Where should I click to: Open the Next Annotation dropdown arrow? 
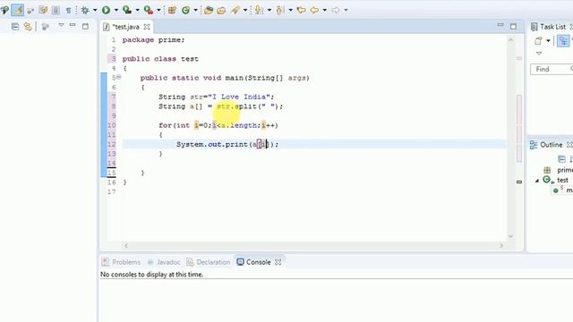point(269,10)
